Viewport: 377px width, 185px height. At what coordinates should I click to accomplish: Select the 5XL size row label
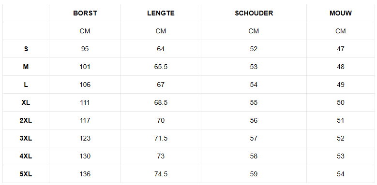(26, 174)
